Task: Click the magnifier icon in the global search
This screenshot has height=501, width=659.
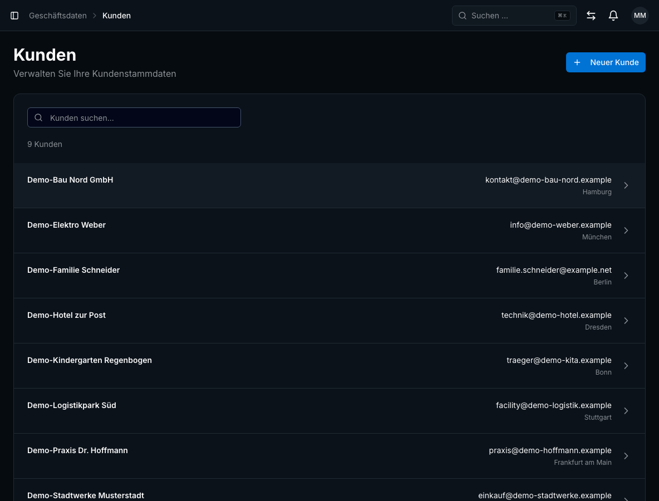Action: pyautogui.click(x=463, y=16)
